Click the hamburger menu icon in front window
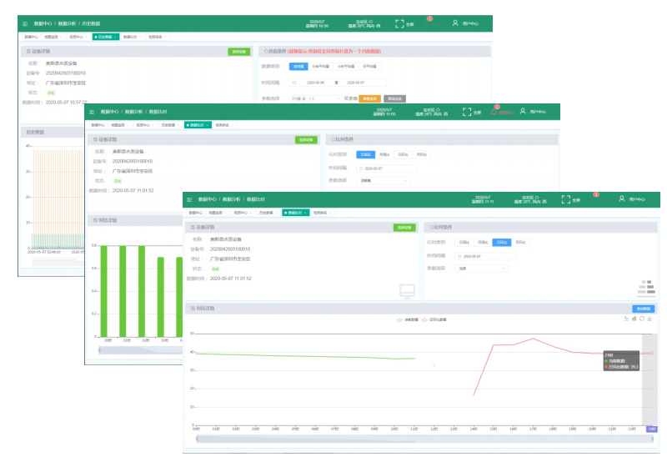 (x=189, y=200)
